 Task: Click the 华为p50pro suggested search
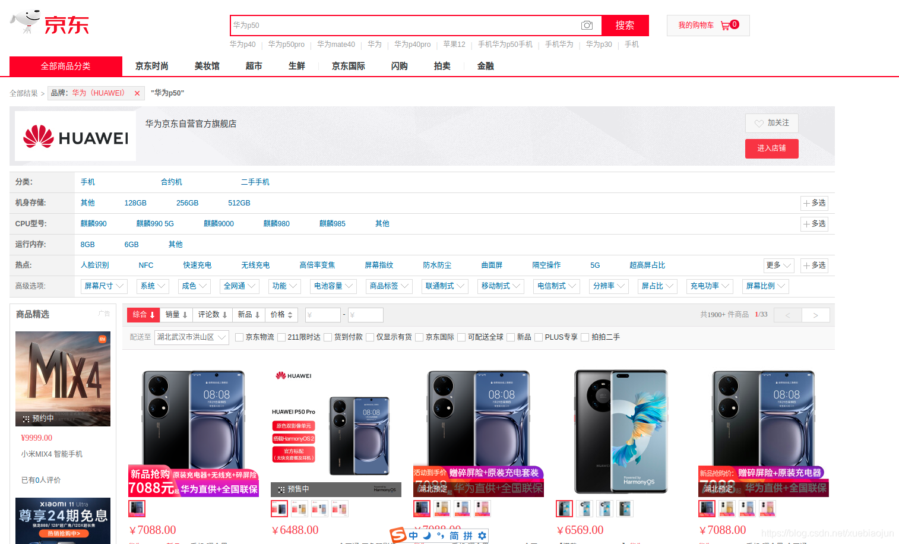point(286,45)
